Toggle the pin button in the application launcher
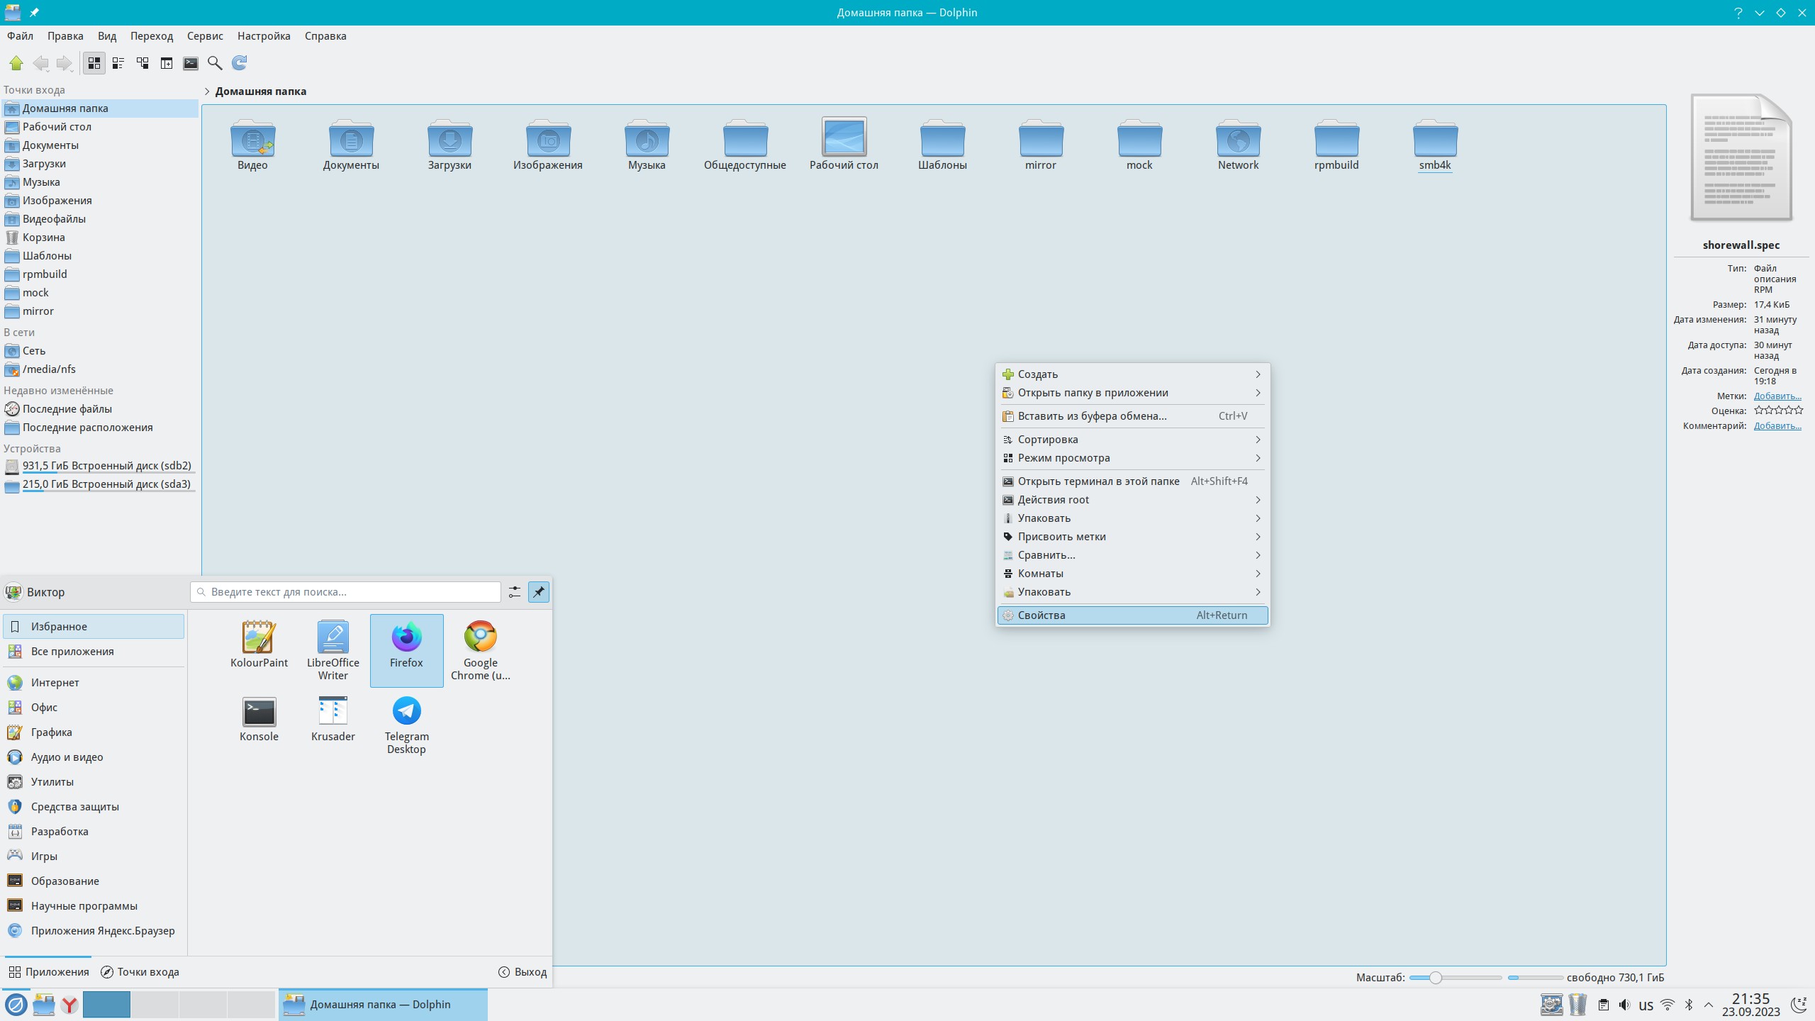1815x1021 pixels. [x=539, y=592]
